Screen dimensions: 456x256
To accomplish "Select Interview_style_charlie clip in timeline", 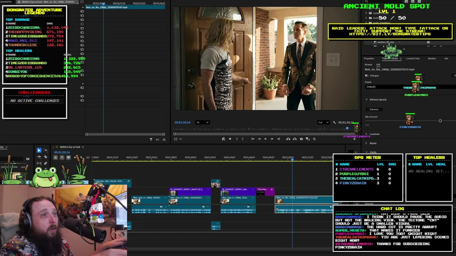I will click(x=113, y=183).
